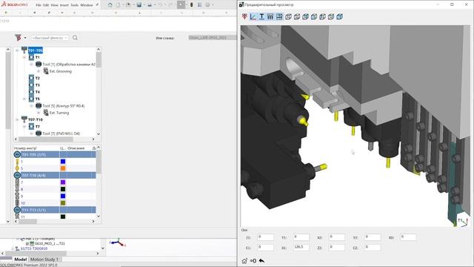Click the X1 field showing 126.5
The width and height of the screenshot is (474, 267).
tap(301, 247)
